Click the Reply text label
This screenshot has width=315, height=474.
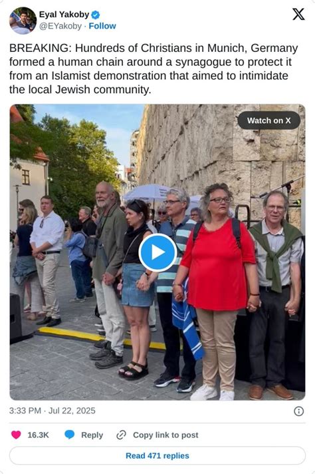92,435
